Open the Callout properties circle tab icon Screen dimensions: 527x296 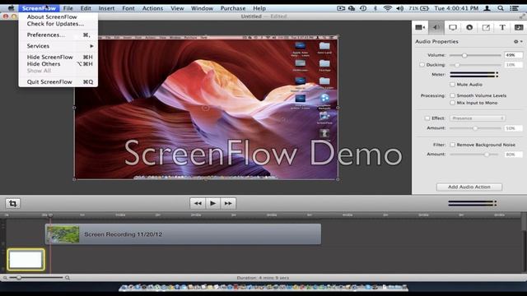(469, 27)
